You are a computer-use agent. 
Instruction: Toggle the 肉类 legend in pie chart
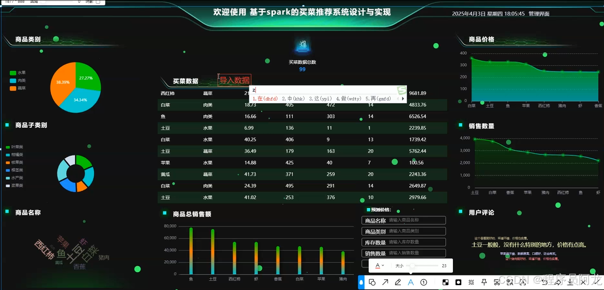click(x=18, y=80)
